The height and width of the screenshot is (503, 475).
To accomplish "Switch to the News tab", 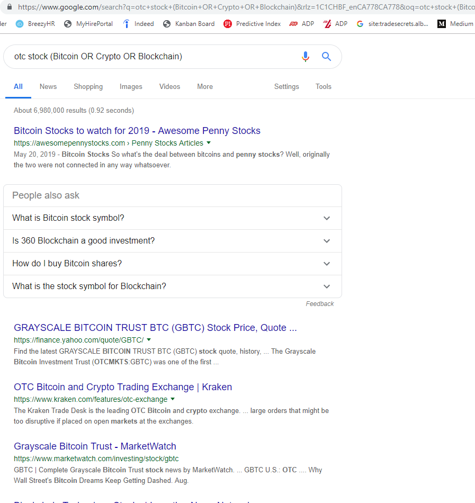I will (x=48, y=87).
